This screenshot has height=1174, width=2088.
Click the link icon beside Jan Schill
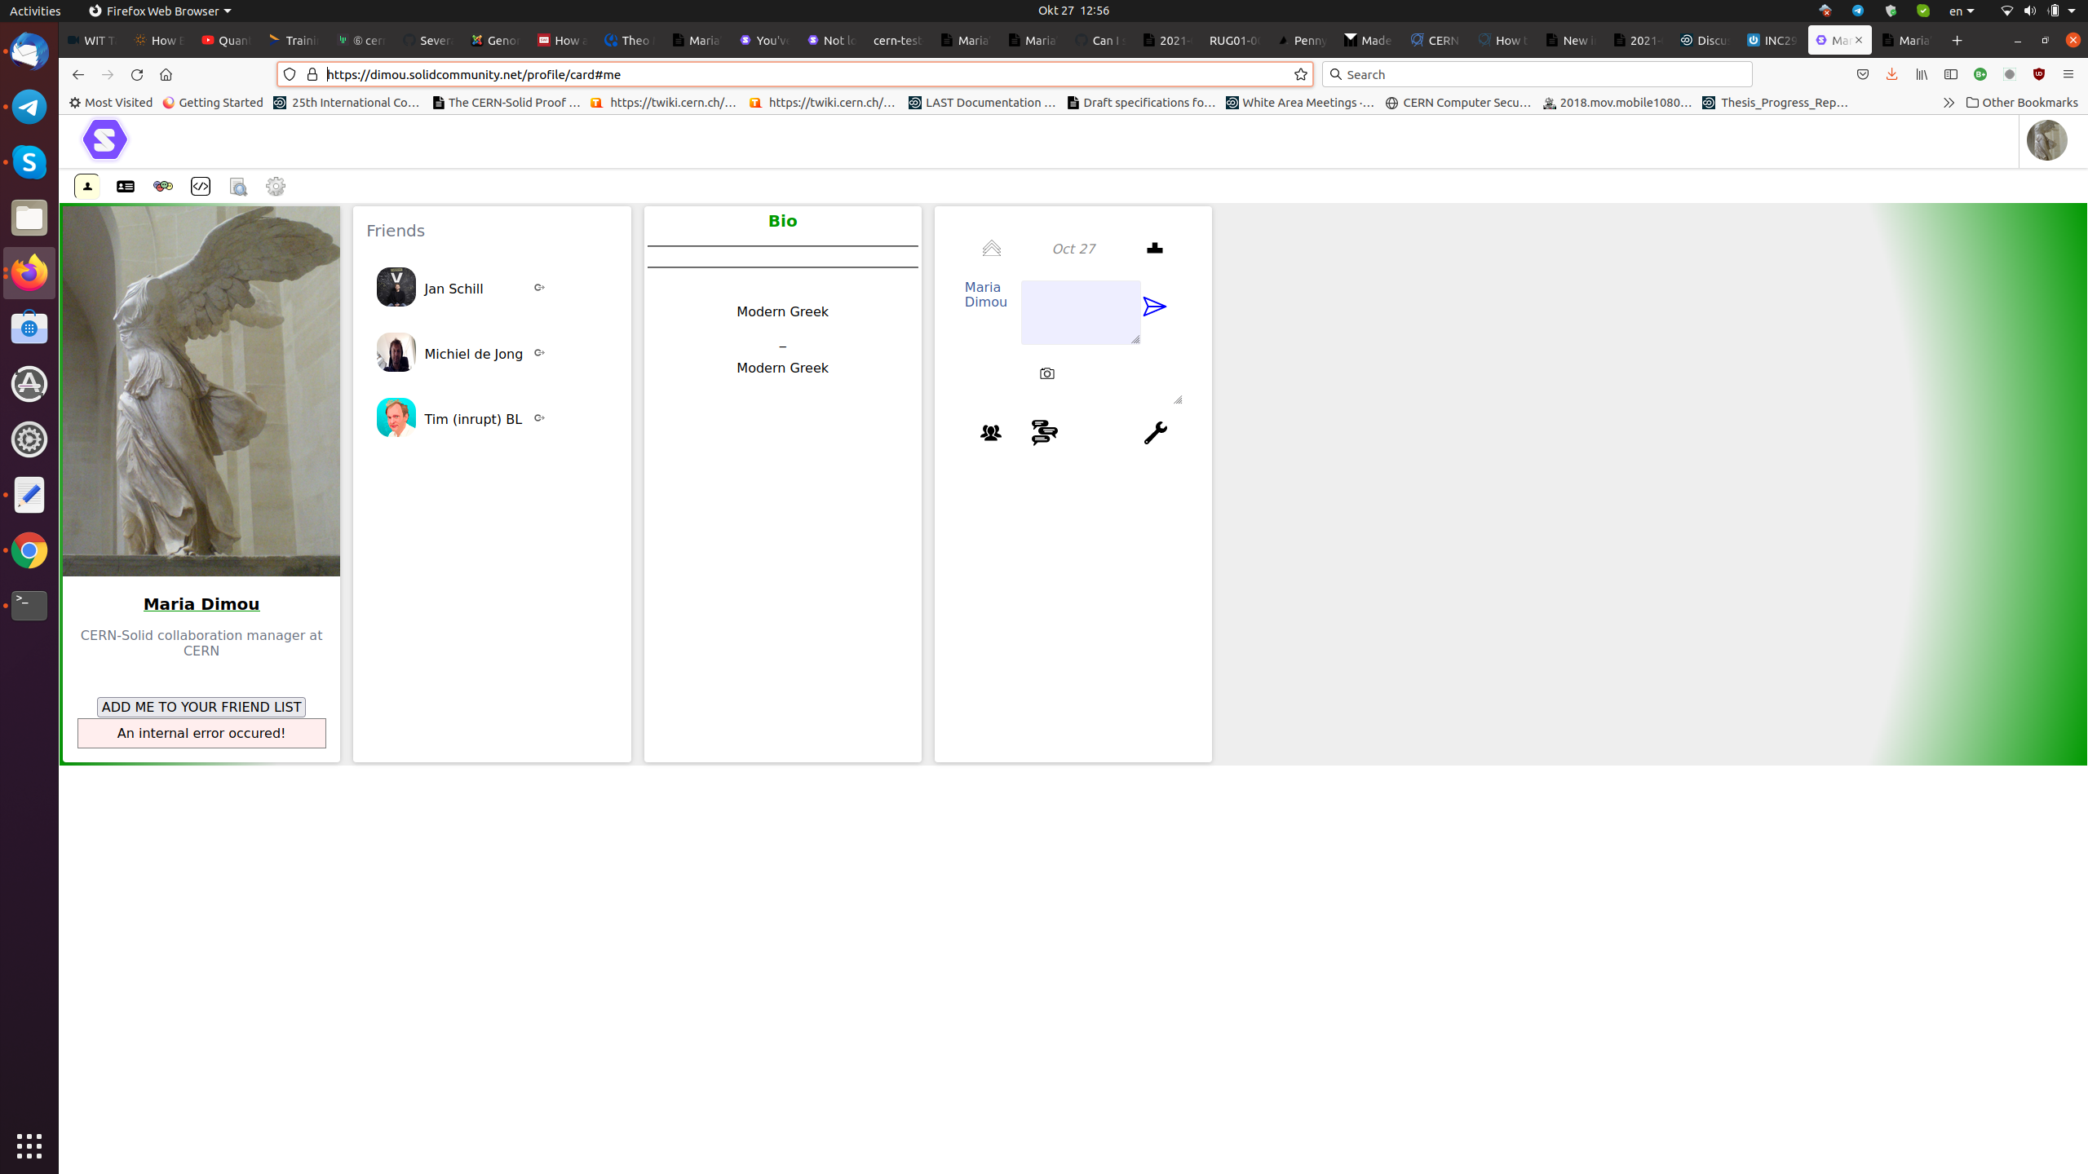pos(539,288)
